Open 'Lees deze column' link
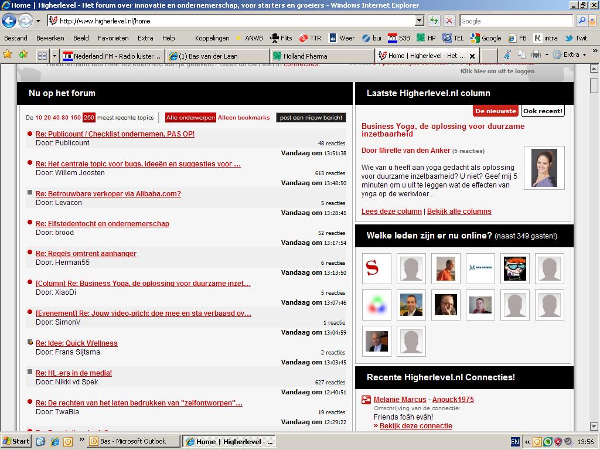This screenshot has width=600, height=450. click(391, 212)
